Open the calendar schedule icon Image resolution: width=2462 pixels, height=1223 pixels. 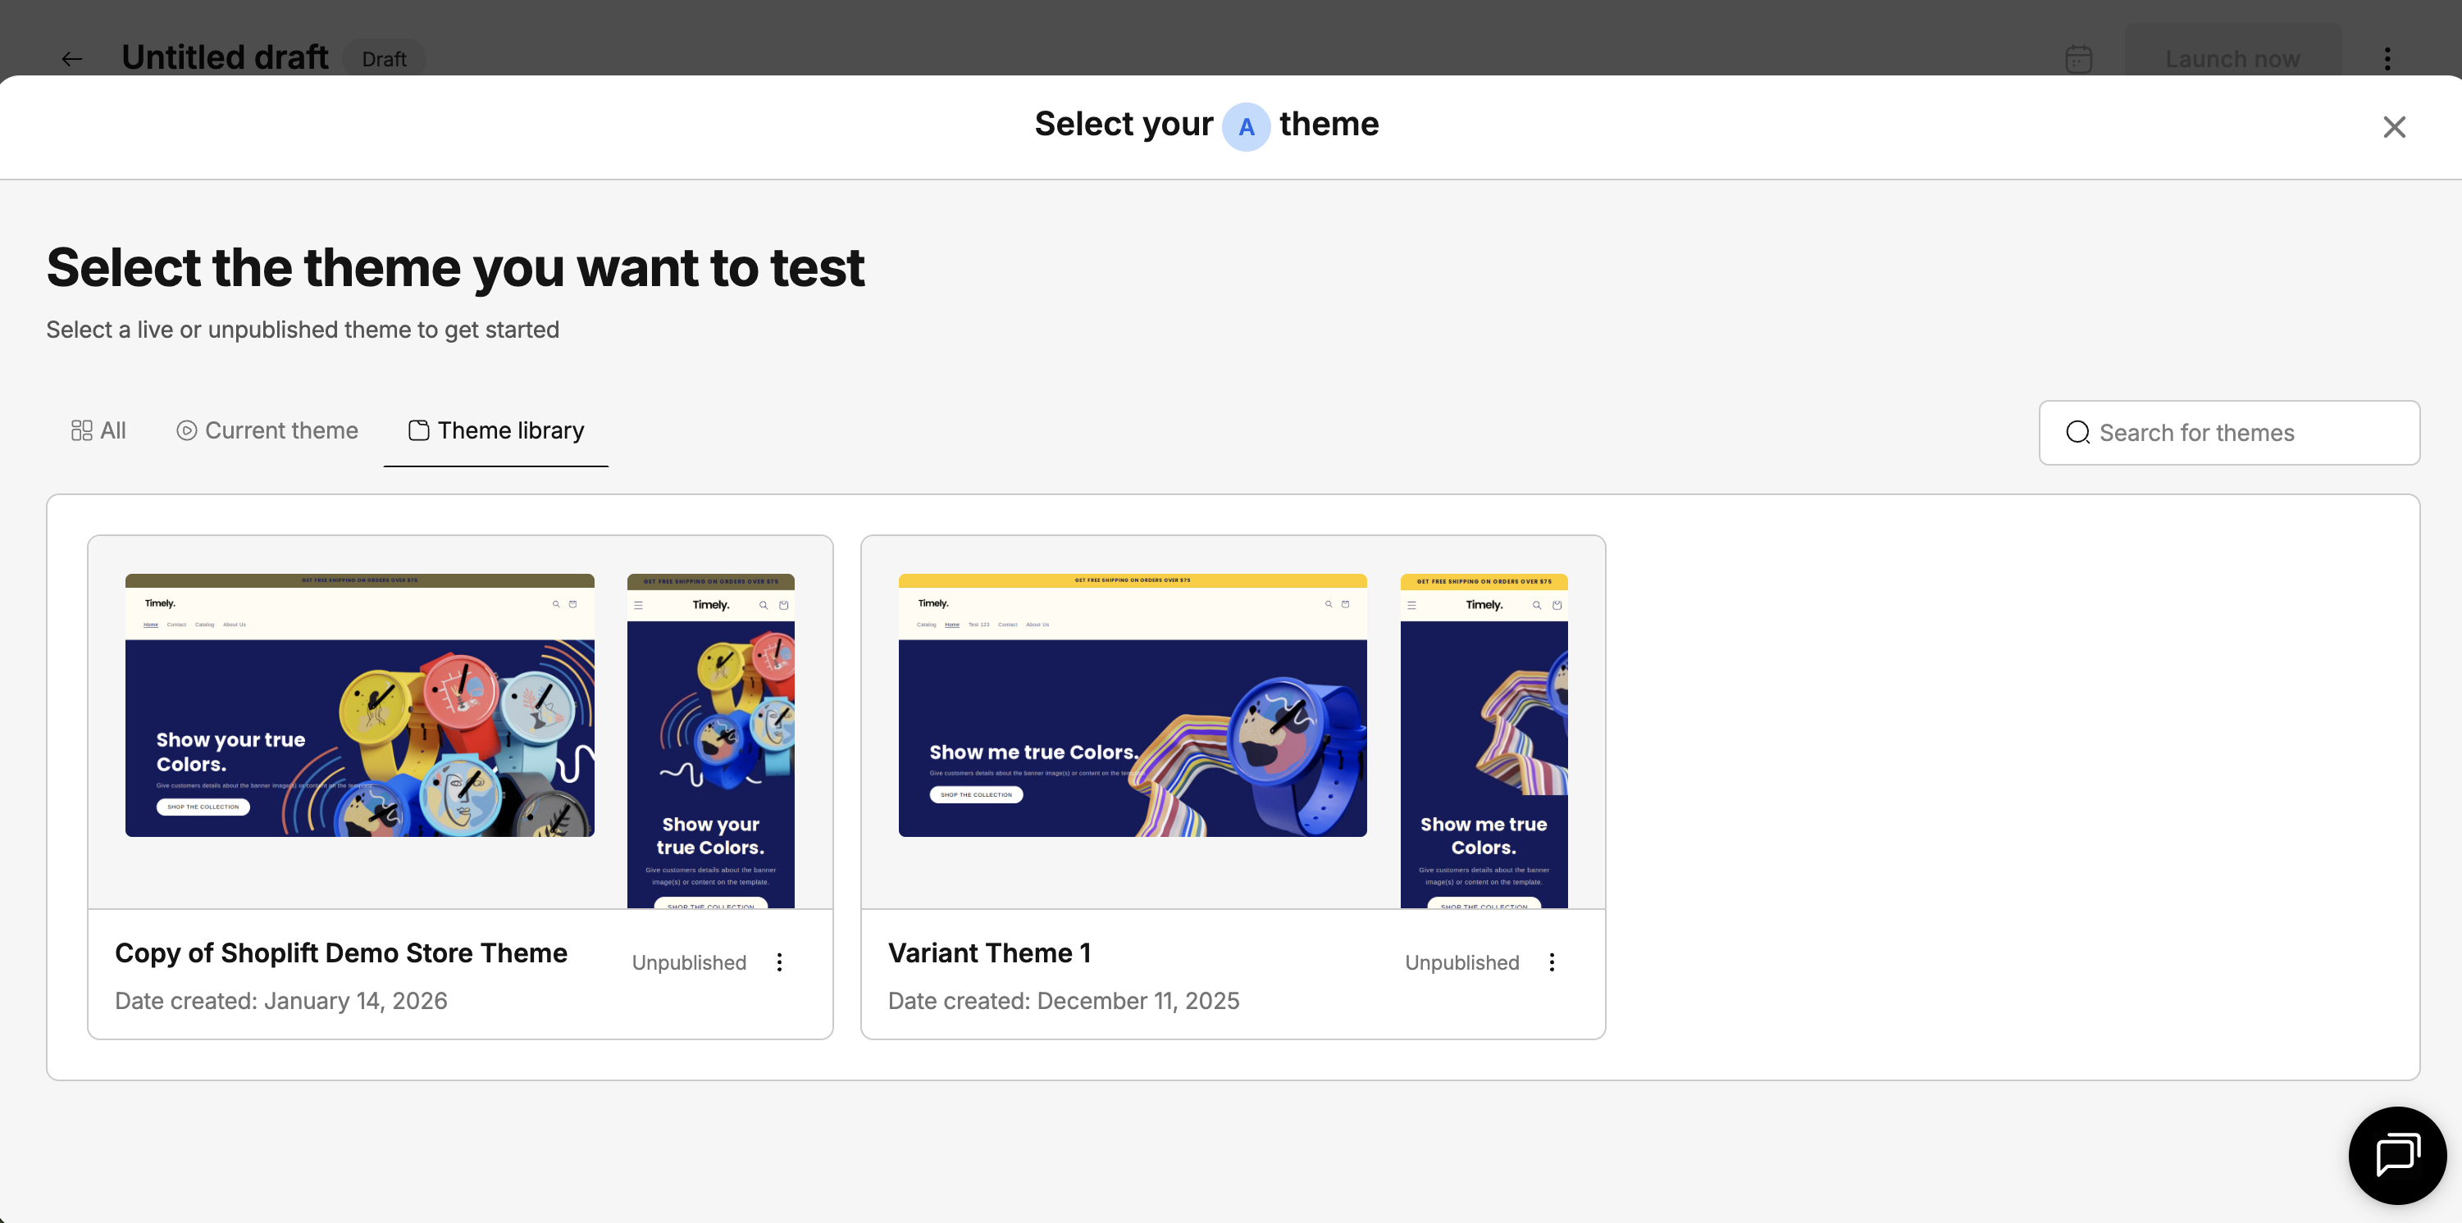tap(2078, 59)
